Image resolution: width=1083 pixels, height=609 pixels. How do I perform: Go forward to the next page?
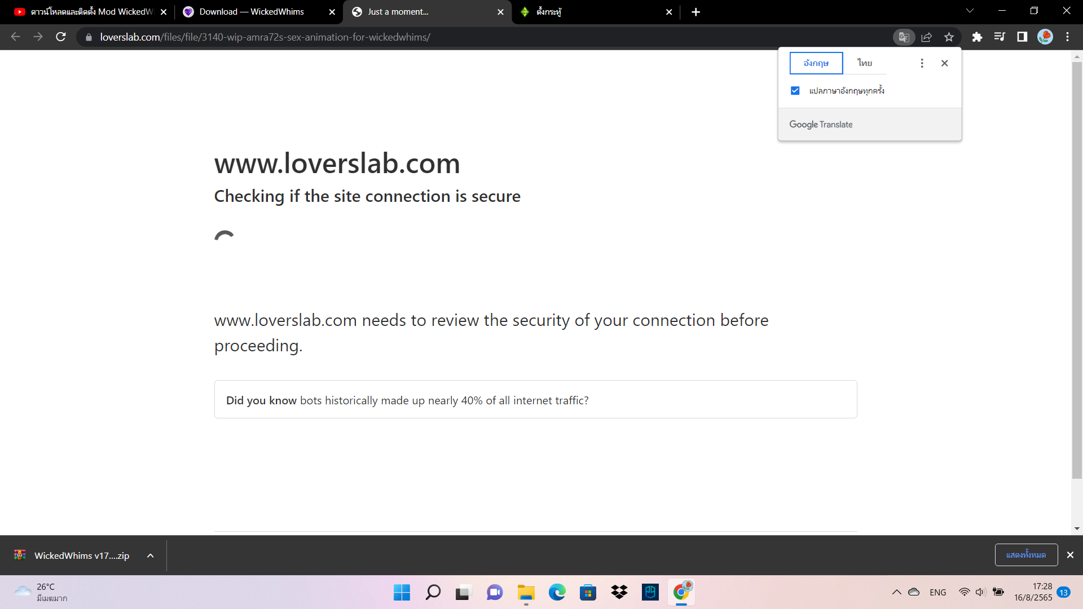[38, 37]
